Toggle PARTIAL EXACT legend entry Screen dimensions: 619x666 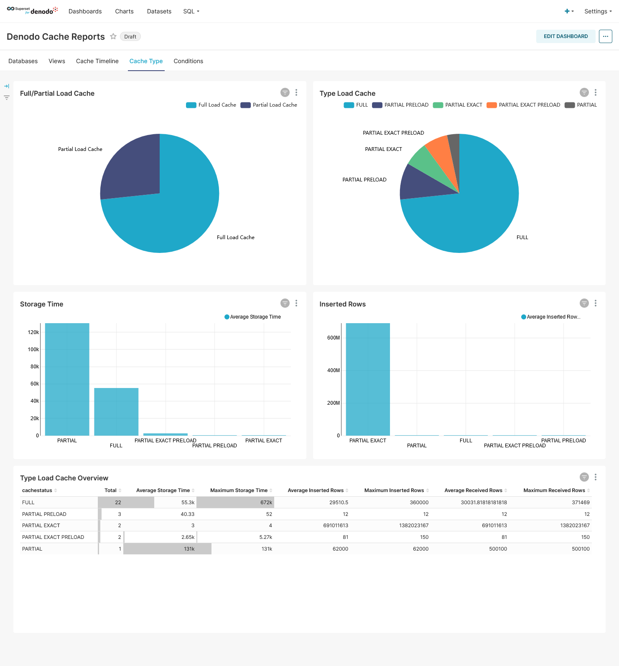pos(458,105)
